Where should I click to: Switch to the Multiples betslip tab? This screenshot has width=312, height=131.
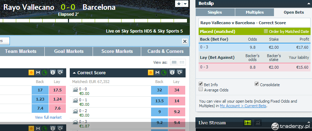tap(255, 12)
